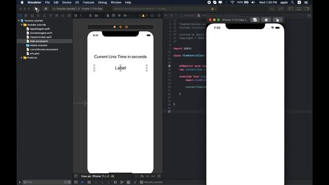Select 'Current Unix Time in seconds' label
Screen dimensions: 329x185
pyautogui.click(x=120, y=57)
